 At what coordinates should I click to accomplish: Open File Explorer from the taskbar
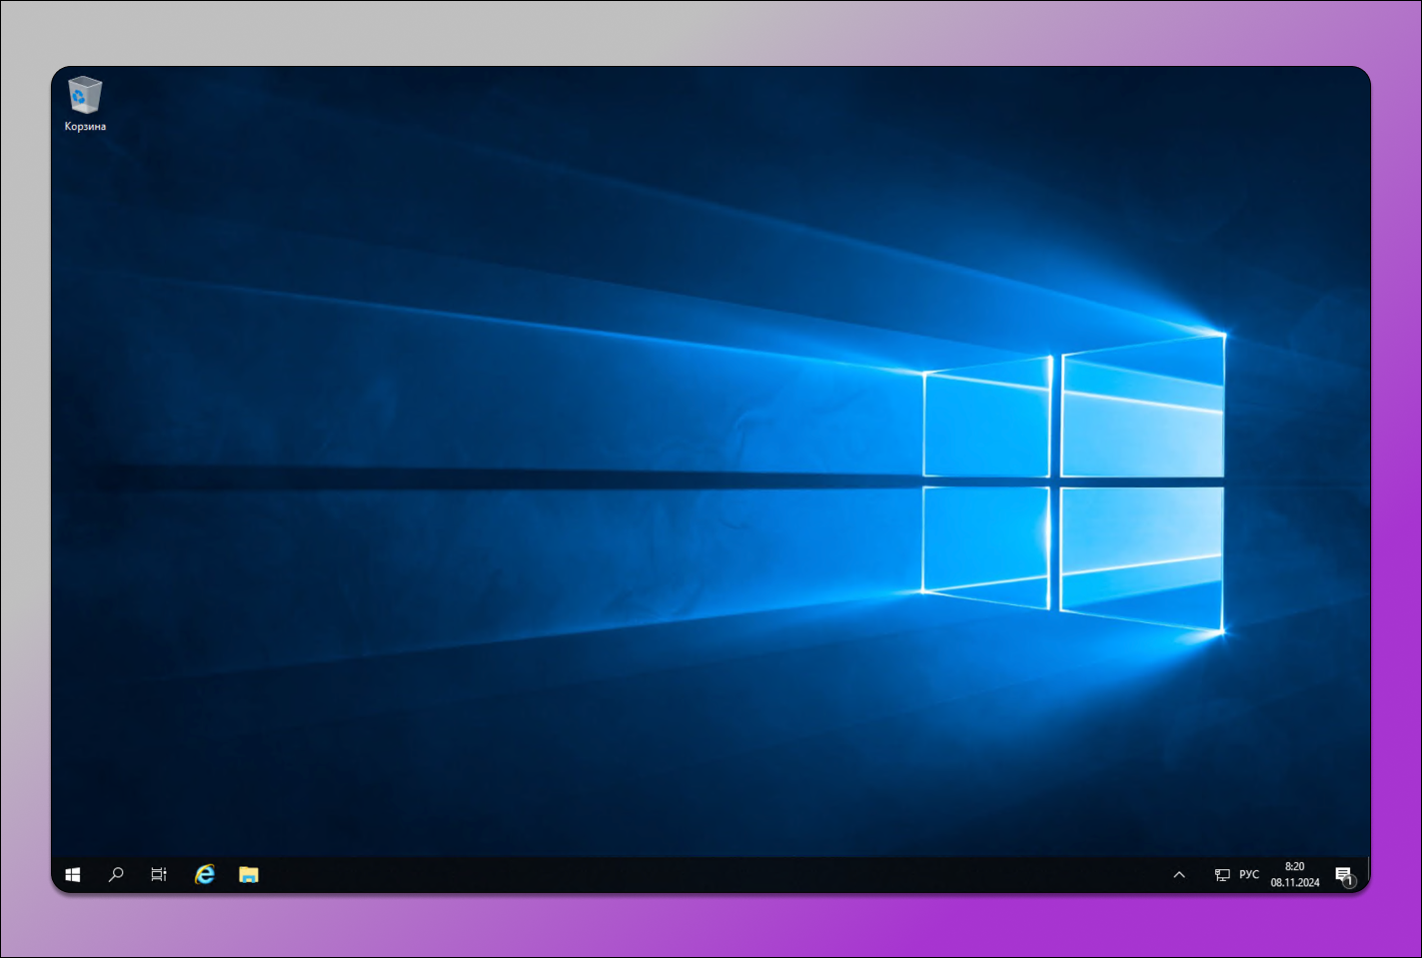249,875
